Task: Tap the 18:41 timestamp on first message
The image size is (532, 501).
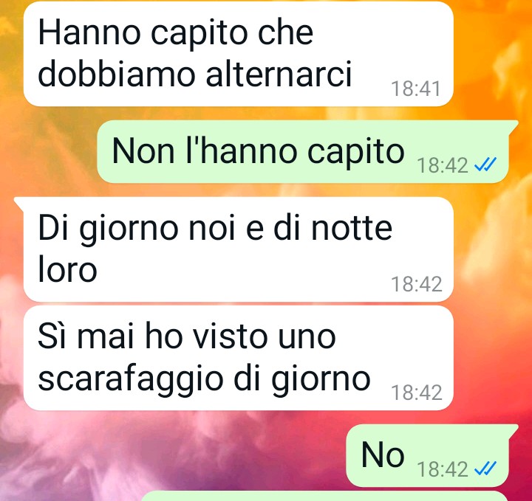Action: [x=415, y=89]
